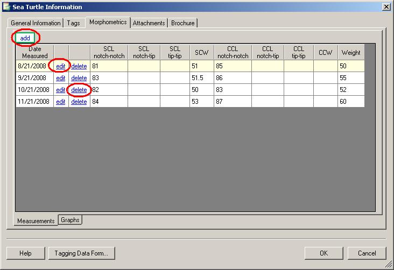The width and height of the screenshot is (394, 270).
Task: Select the Weight cell showing 60
Action: point(351,102)
